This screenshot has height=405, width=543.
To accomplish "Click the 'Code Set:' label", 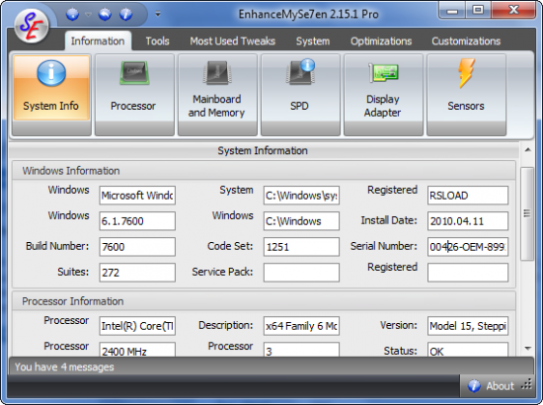I will click(230, 246).
